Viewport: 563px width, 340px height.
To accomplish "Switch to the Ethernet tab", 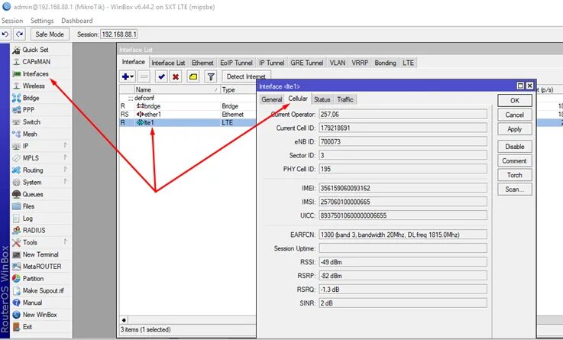I will click(202, 63).
